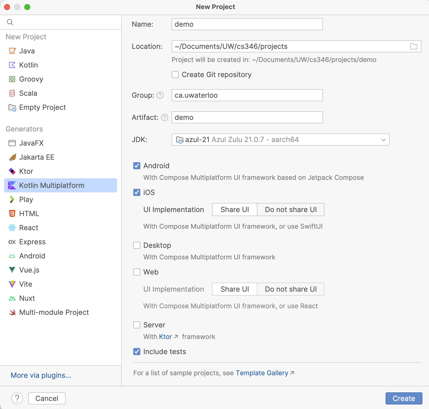Click the help icon next to Artifact

coord(165,117)
